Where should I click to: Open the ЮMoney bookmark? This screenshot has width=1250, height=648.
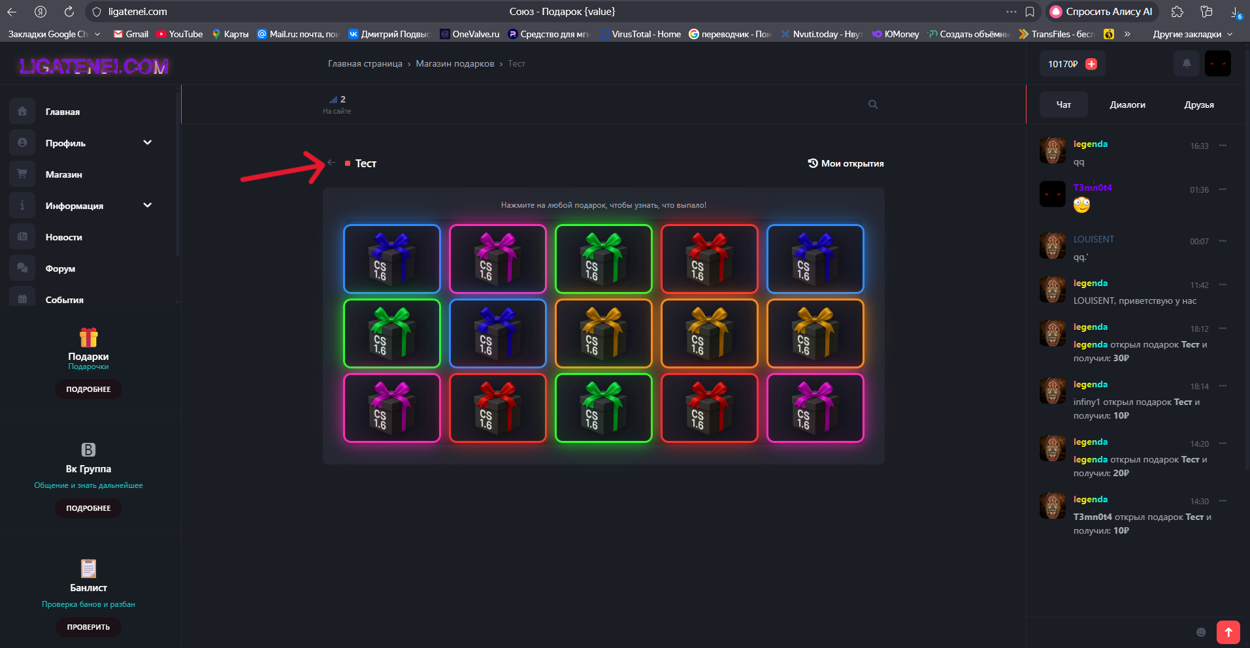click(896, 34)
